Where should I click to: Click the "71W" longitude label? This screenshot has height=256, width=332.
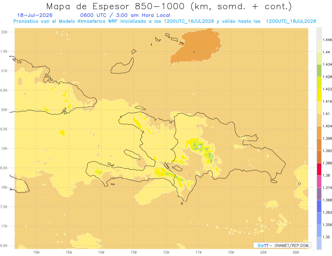pos(198,252)
